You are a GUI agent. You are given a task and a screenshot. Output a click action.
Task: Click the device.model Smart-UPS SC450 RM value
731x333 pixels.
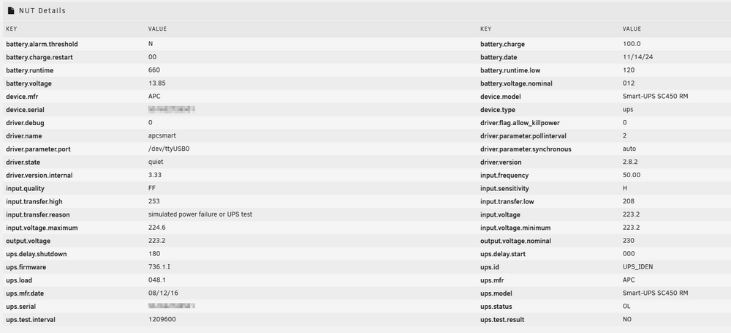tap(656, 96)
